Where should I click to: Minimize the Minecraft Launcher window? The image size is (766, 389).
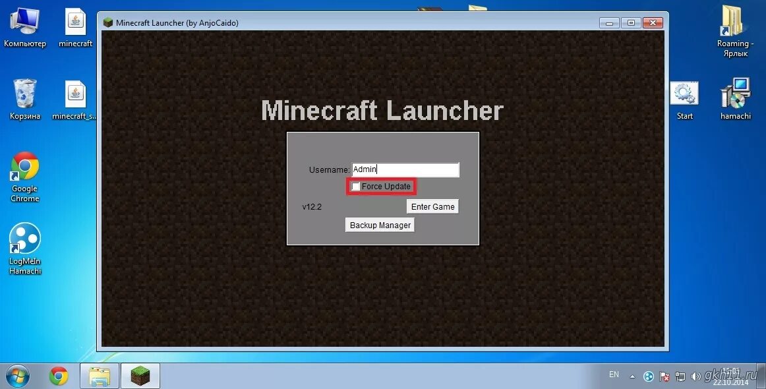point(609,23)
